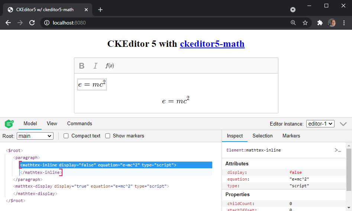Open the Editor instance dropdown
The width and height of the screenshot is (352, 211).
320,124
